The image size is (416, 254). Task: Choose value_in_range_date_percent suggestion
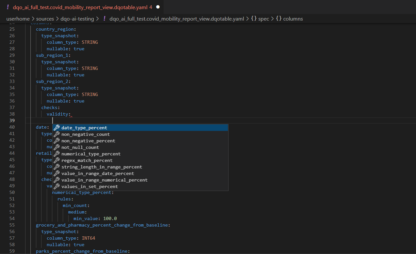[x=140, y=173]
